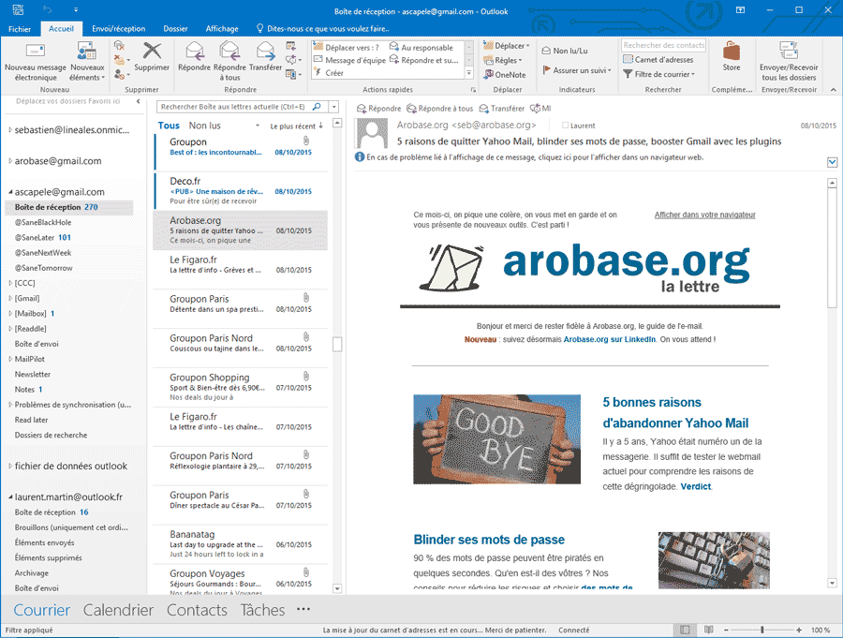
Task: Click the Rechercher des contacts field
Action: pyautogui.click(x=663, y=45)
